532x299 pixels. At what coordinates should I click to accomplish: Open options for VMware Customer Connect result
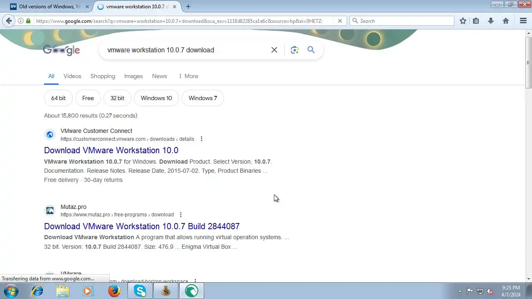click(x=202, y=139)
